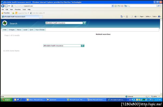This screenshot has width=163, height=107.
Task: Select the Local search category tab
Action: coord(25,30)
